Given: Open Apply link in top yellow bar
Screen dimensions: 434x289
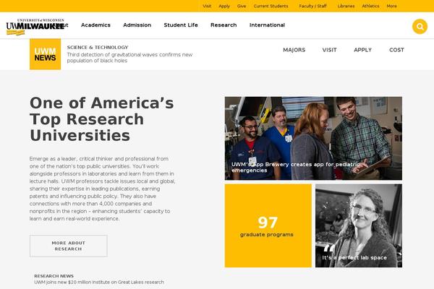Looking at the screenshot, I should point(224,6).
